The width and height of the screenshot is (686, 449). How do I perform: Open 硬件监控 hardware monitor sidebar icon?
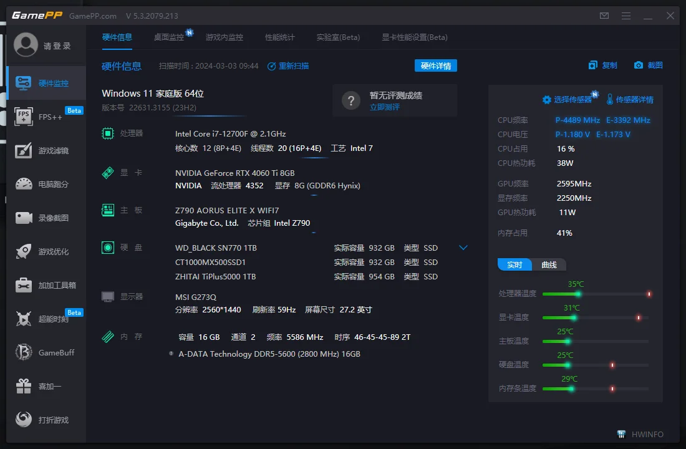click(x=23, y=83)
